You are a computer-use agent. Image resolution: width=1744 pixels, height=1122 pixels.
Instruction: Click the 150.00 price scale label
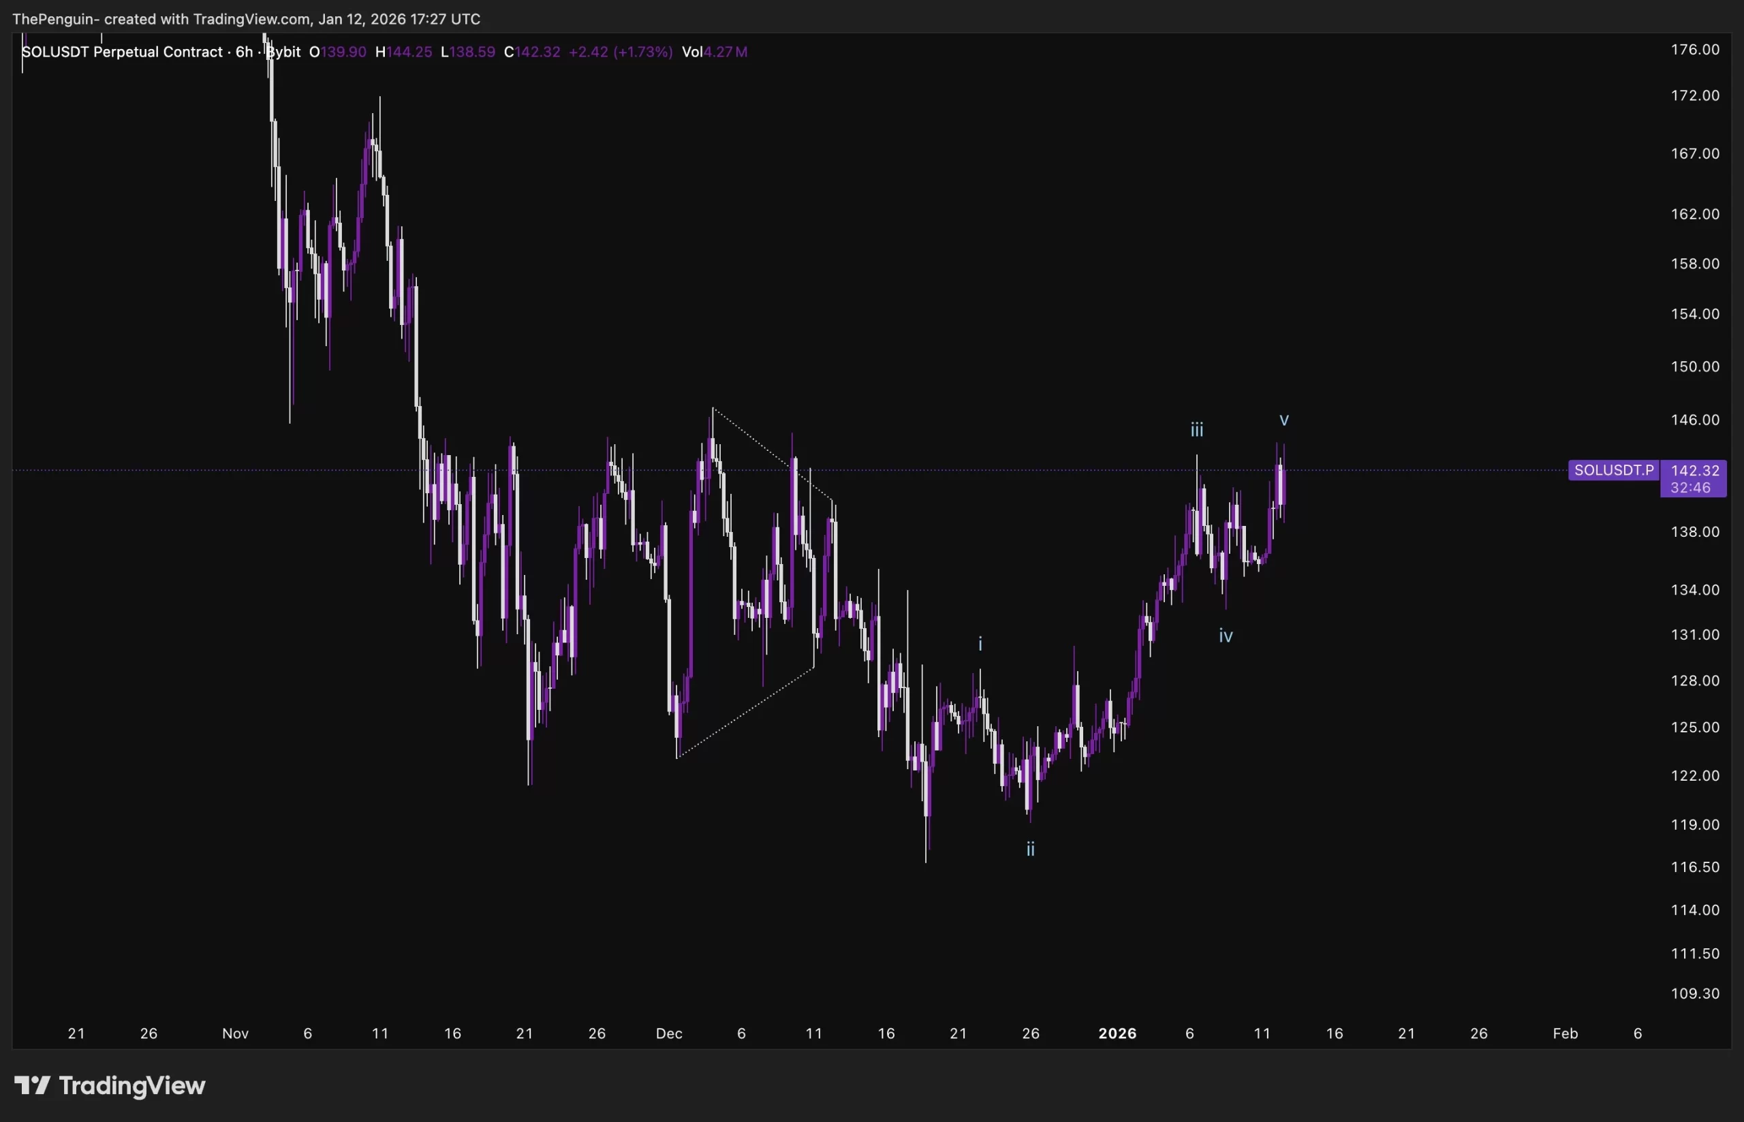(1694, 367)
